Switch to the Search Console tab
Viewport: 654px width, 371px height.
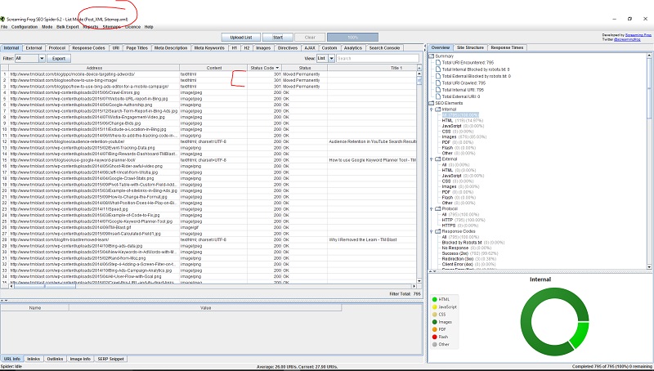384,48
